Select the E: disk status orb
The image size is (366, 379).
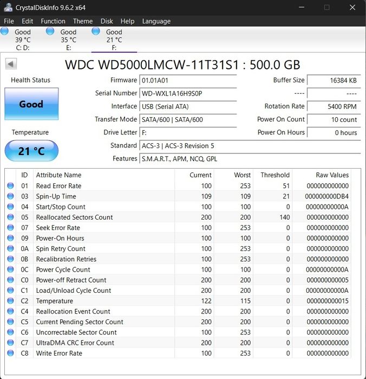point(50,31)
